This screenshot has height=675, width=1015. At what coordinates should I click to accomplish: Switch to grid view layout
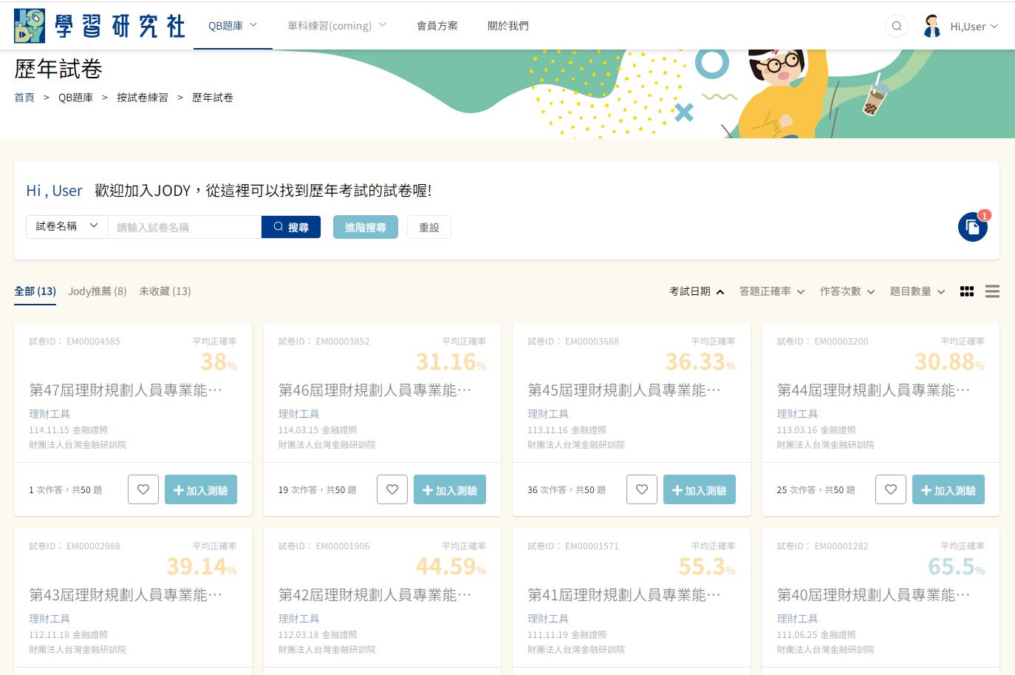click(966, 291)
